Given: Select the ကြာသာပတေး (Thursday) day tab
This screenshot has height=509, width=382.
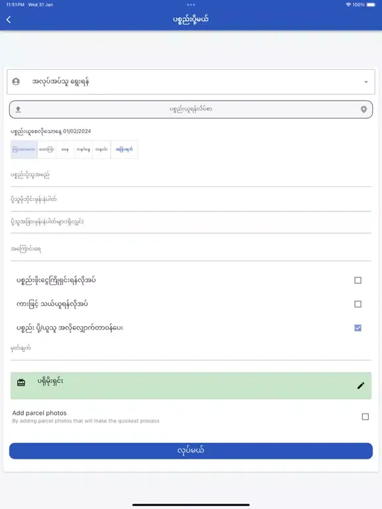Looking at the screenshot, I should tap(24, 149).
